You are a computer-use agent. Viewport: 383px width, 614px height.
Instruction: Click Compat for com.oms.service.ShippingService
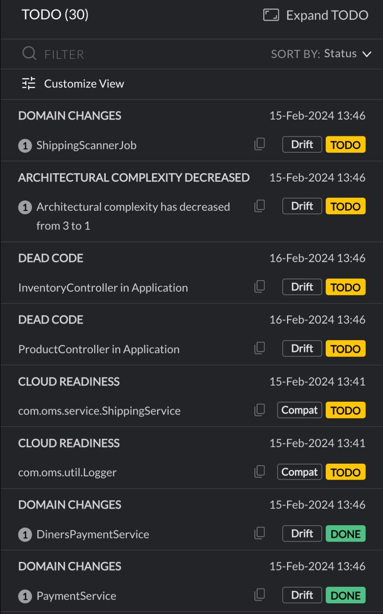(x=299, y=410)
